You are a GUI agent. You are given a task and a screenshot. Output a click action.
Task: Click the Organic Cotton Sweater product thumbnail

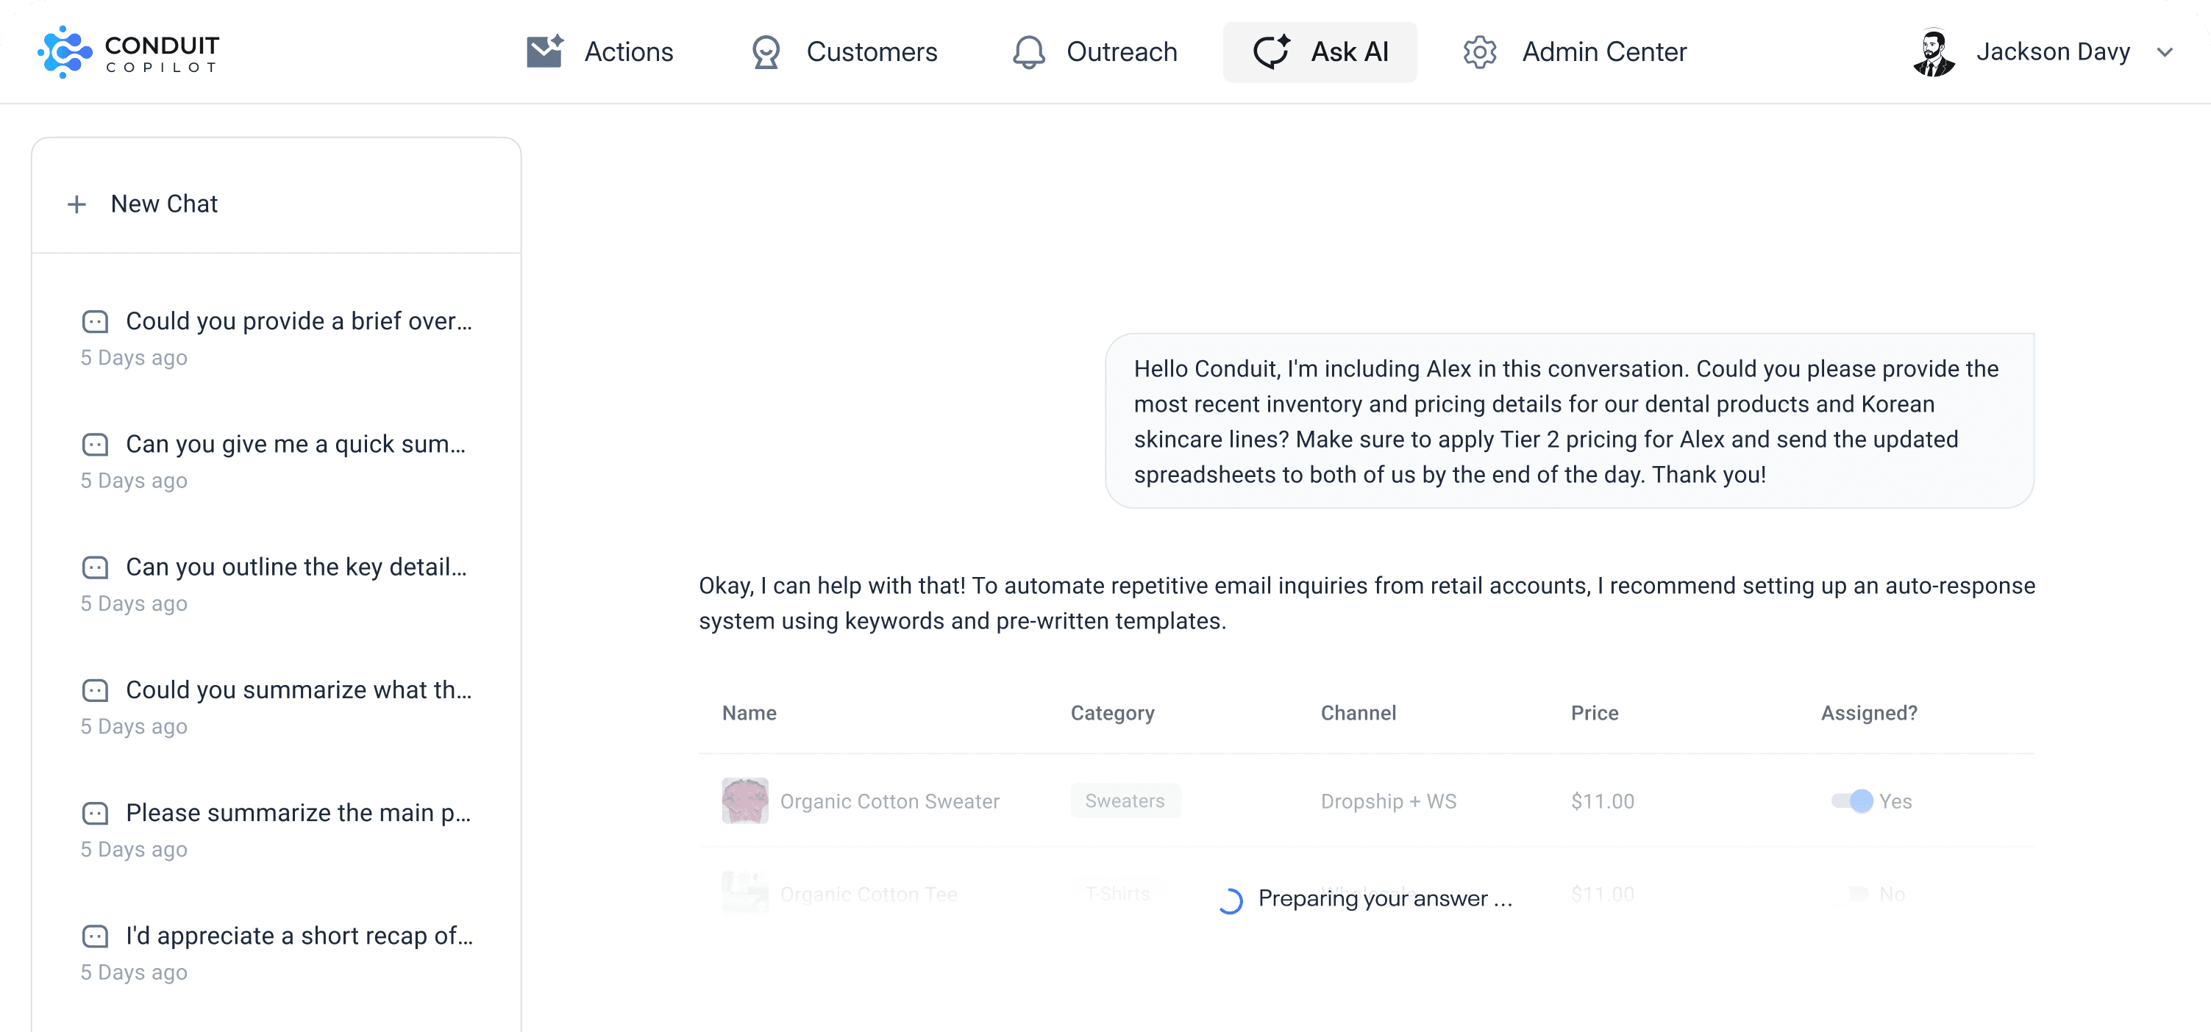click(744, 801)
